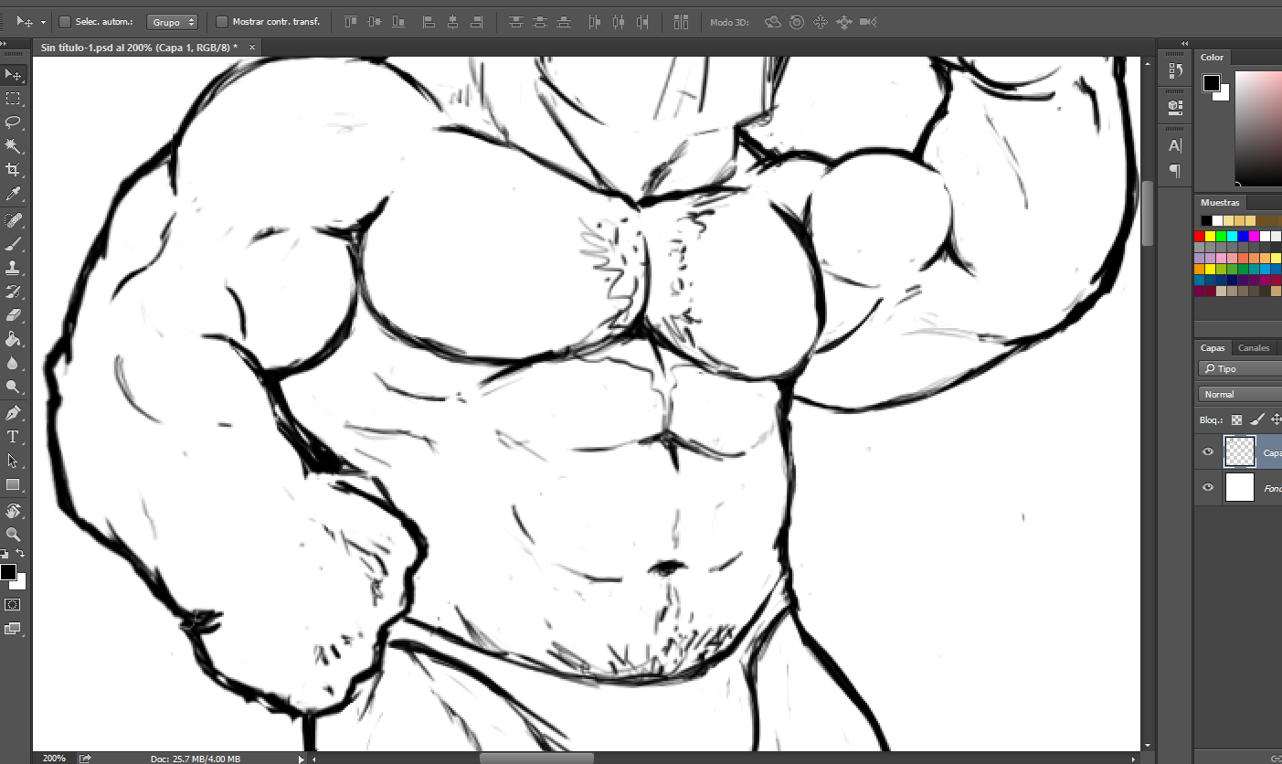Select the Capas tab
The image size is (1282, 764).
click(x=1213, y=348)
